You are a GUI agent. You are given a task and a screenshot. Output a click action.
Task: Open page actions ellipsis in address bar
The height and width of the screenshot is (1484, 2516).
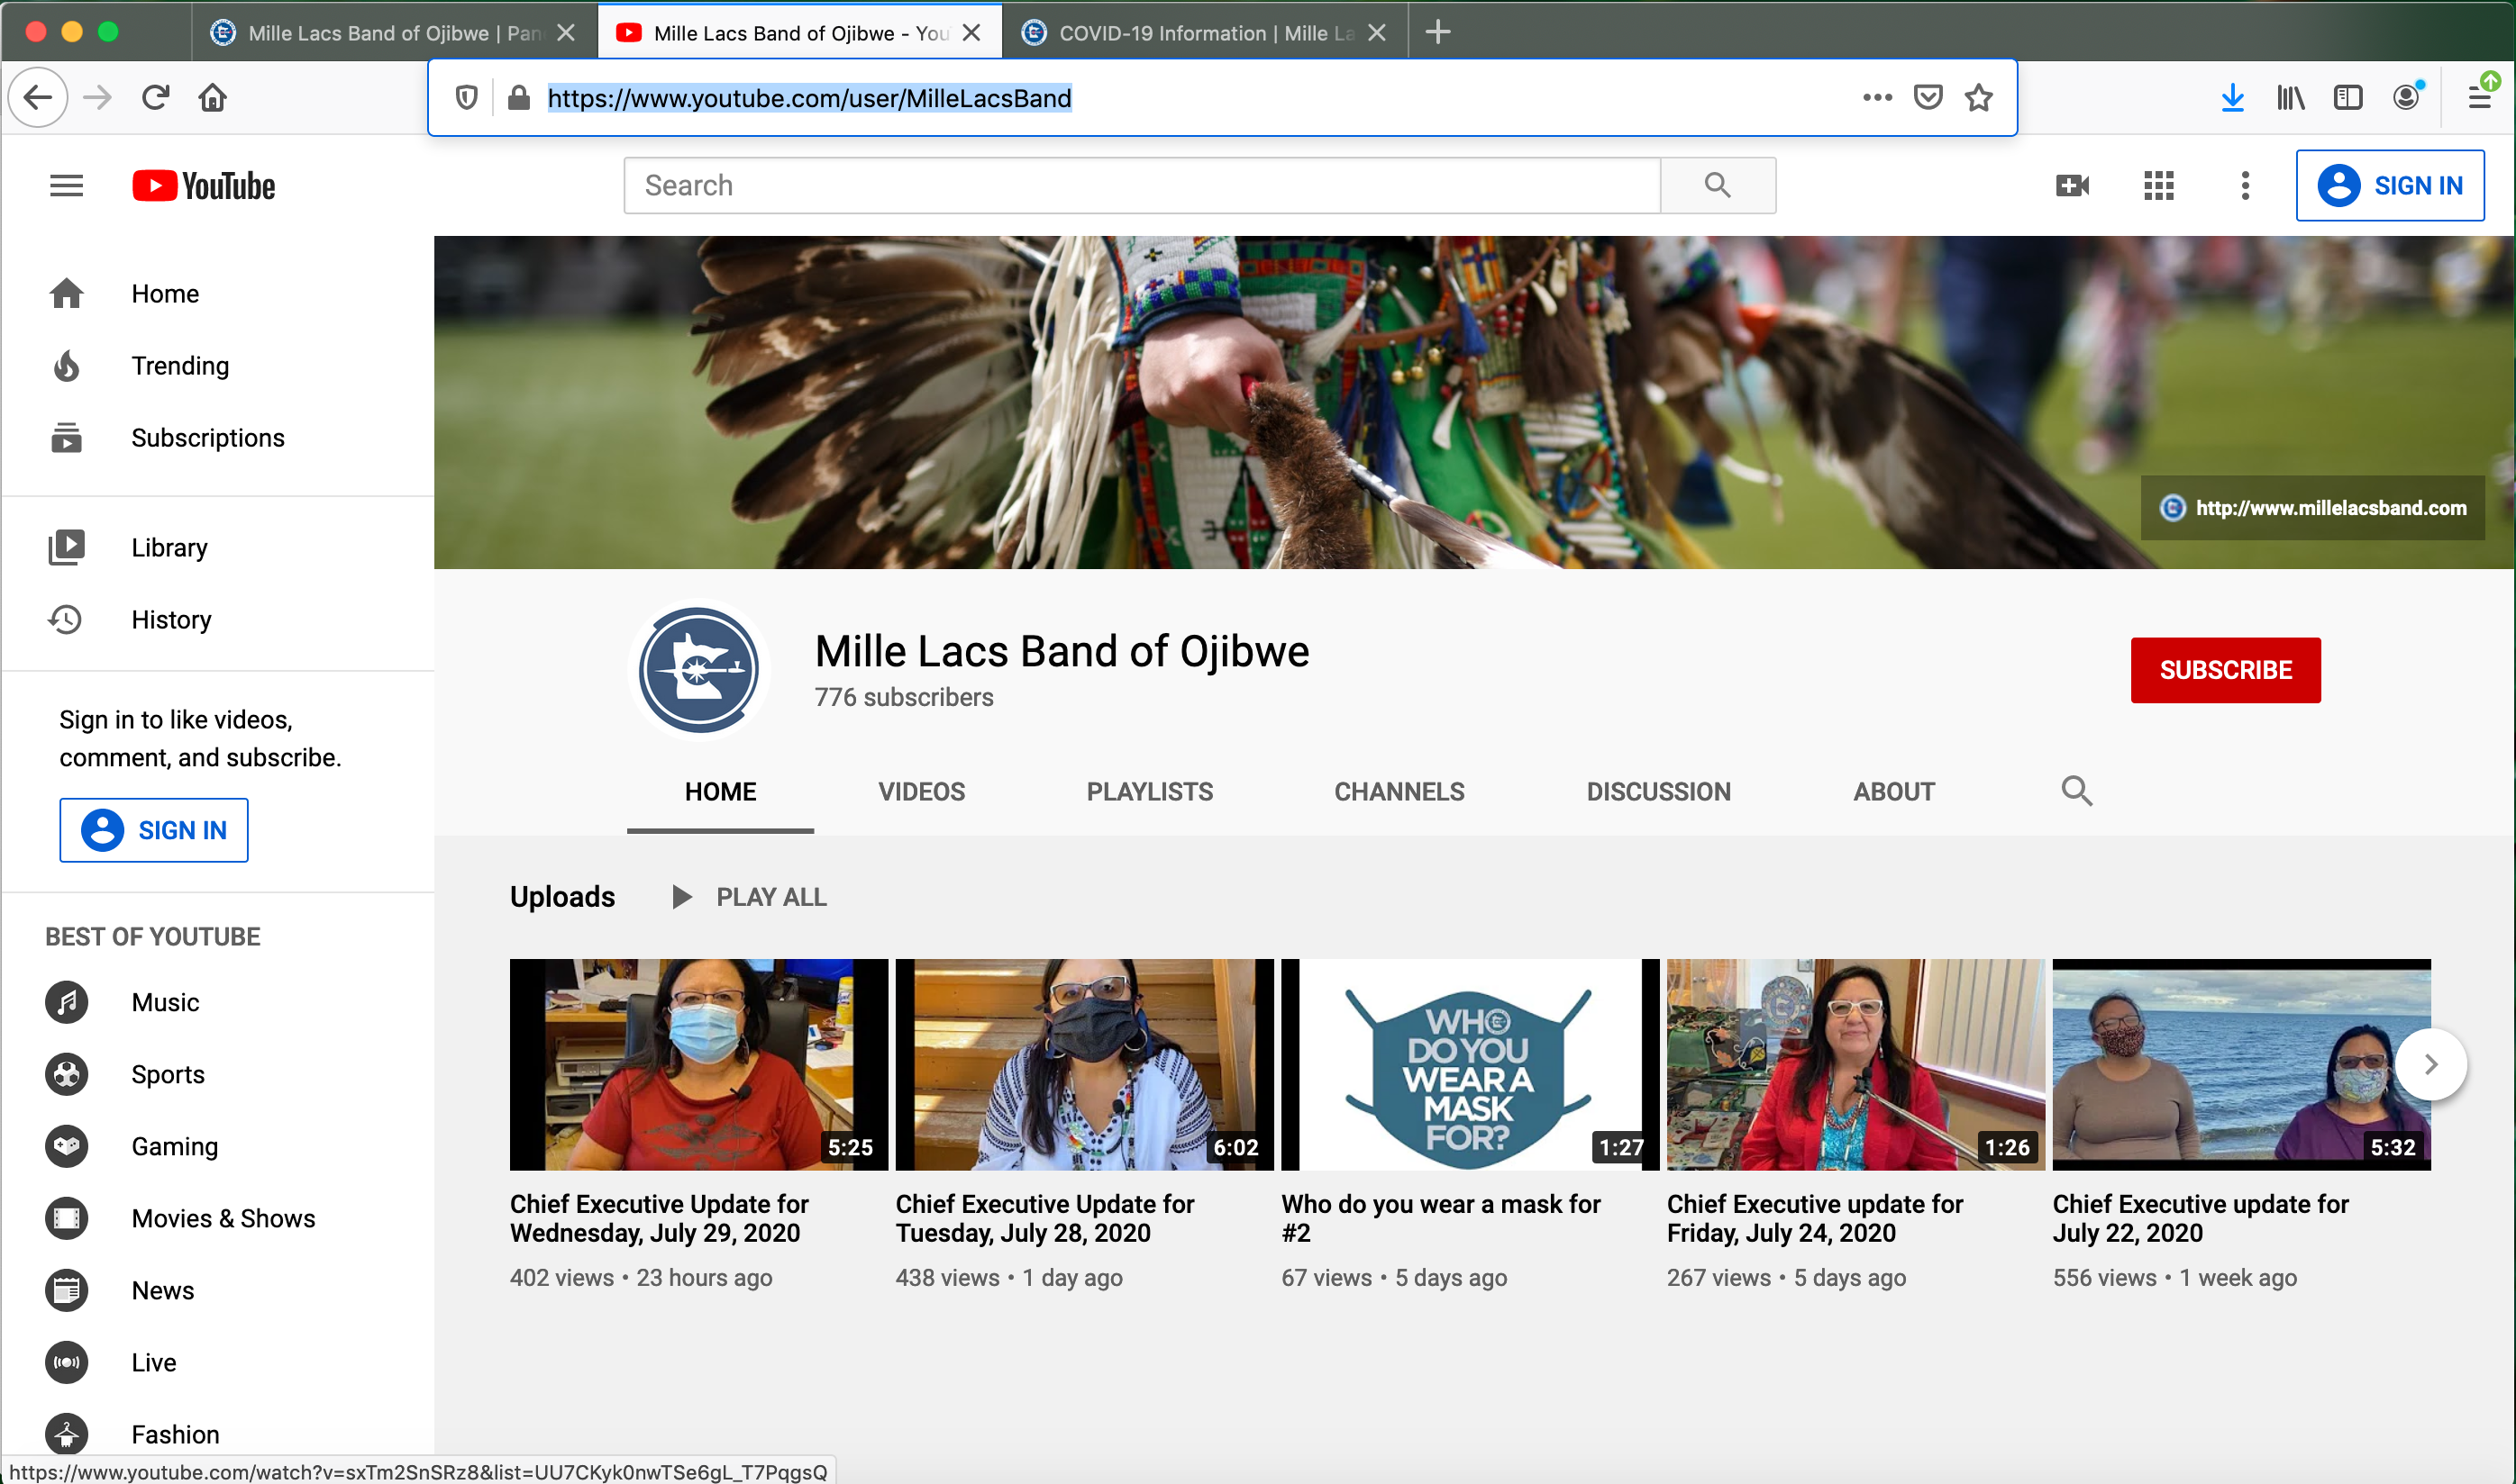(x=1877, y=97)
